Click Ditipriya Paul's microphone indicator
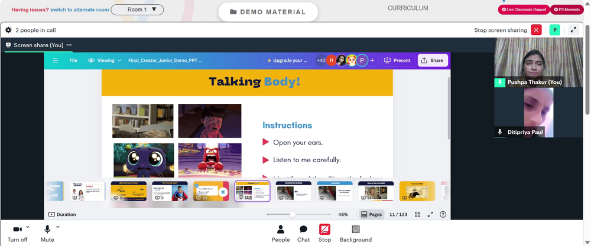The height and width of the screenshot is (246, 591). [500, 132]
